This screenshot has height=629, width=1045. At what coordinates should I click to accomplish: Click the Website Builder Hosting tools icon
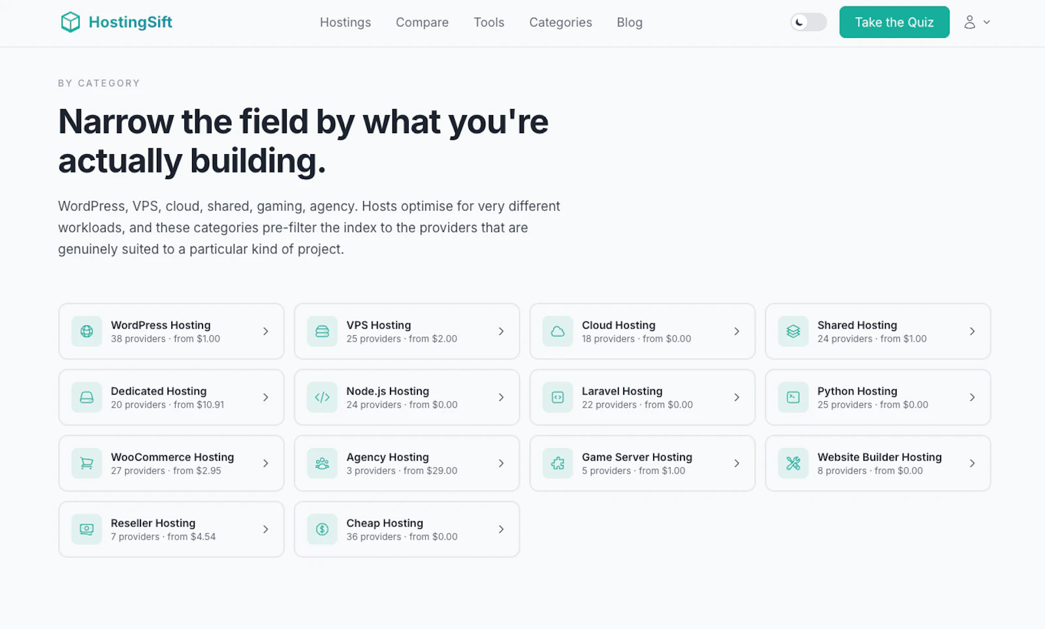[x=793, y=463]
